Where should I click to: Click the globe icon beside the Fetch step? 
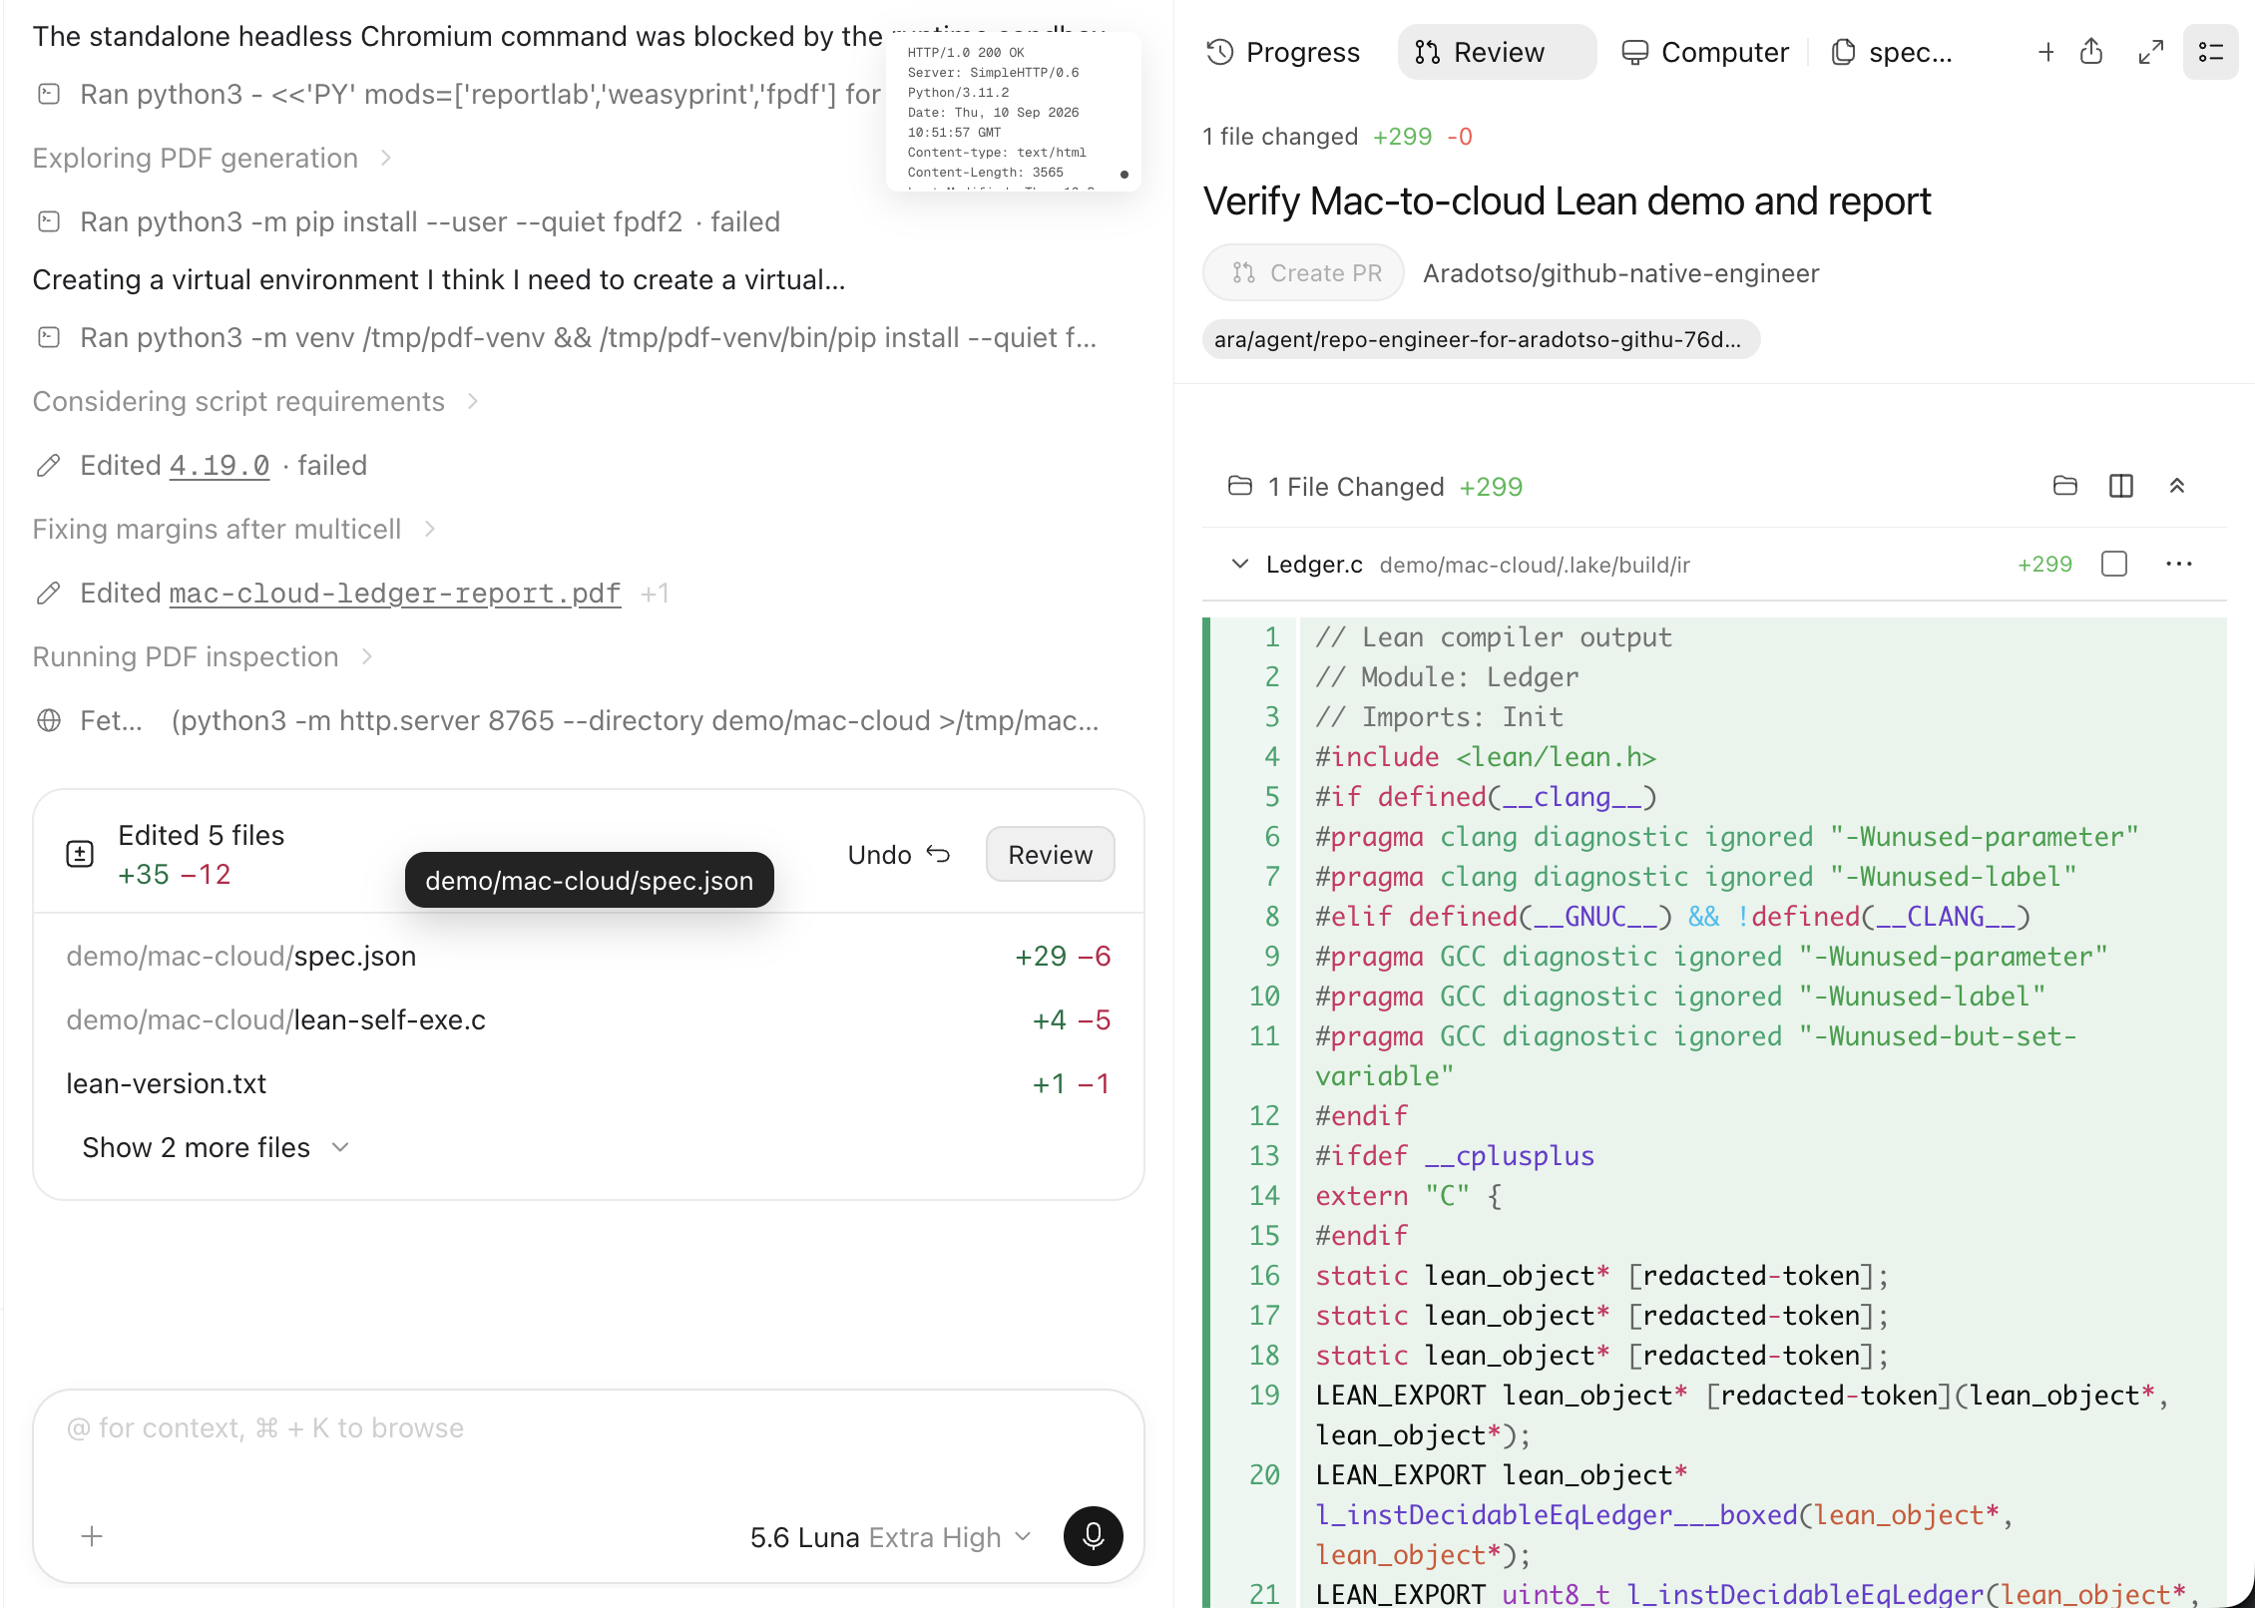pos(49,720)
